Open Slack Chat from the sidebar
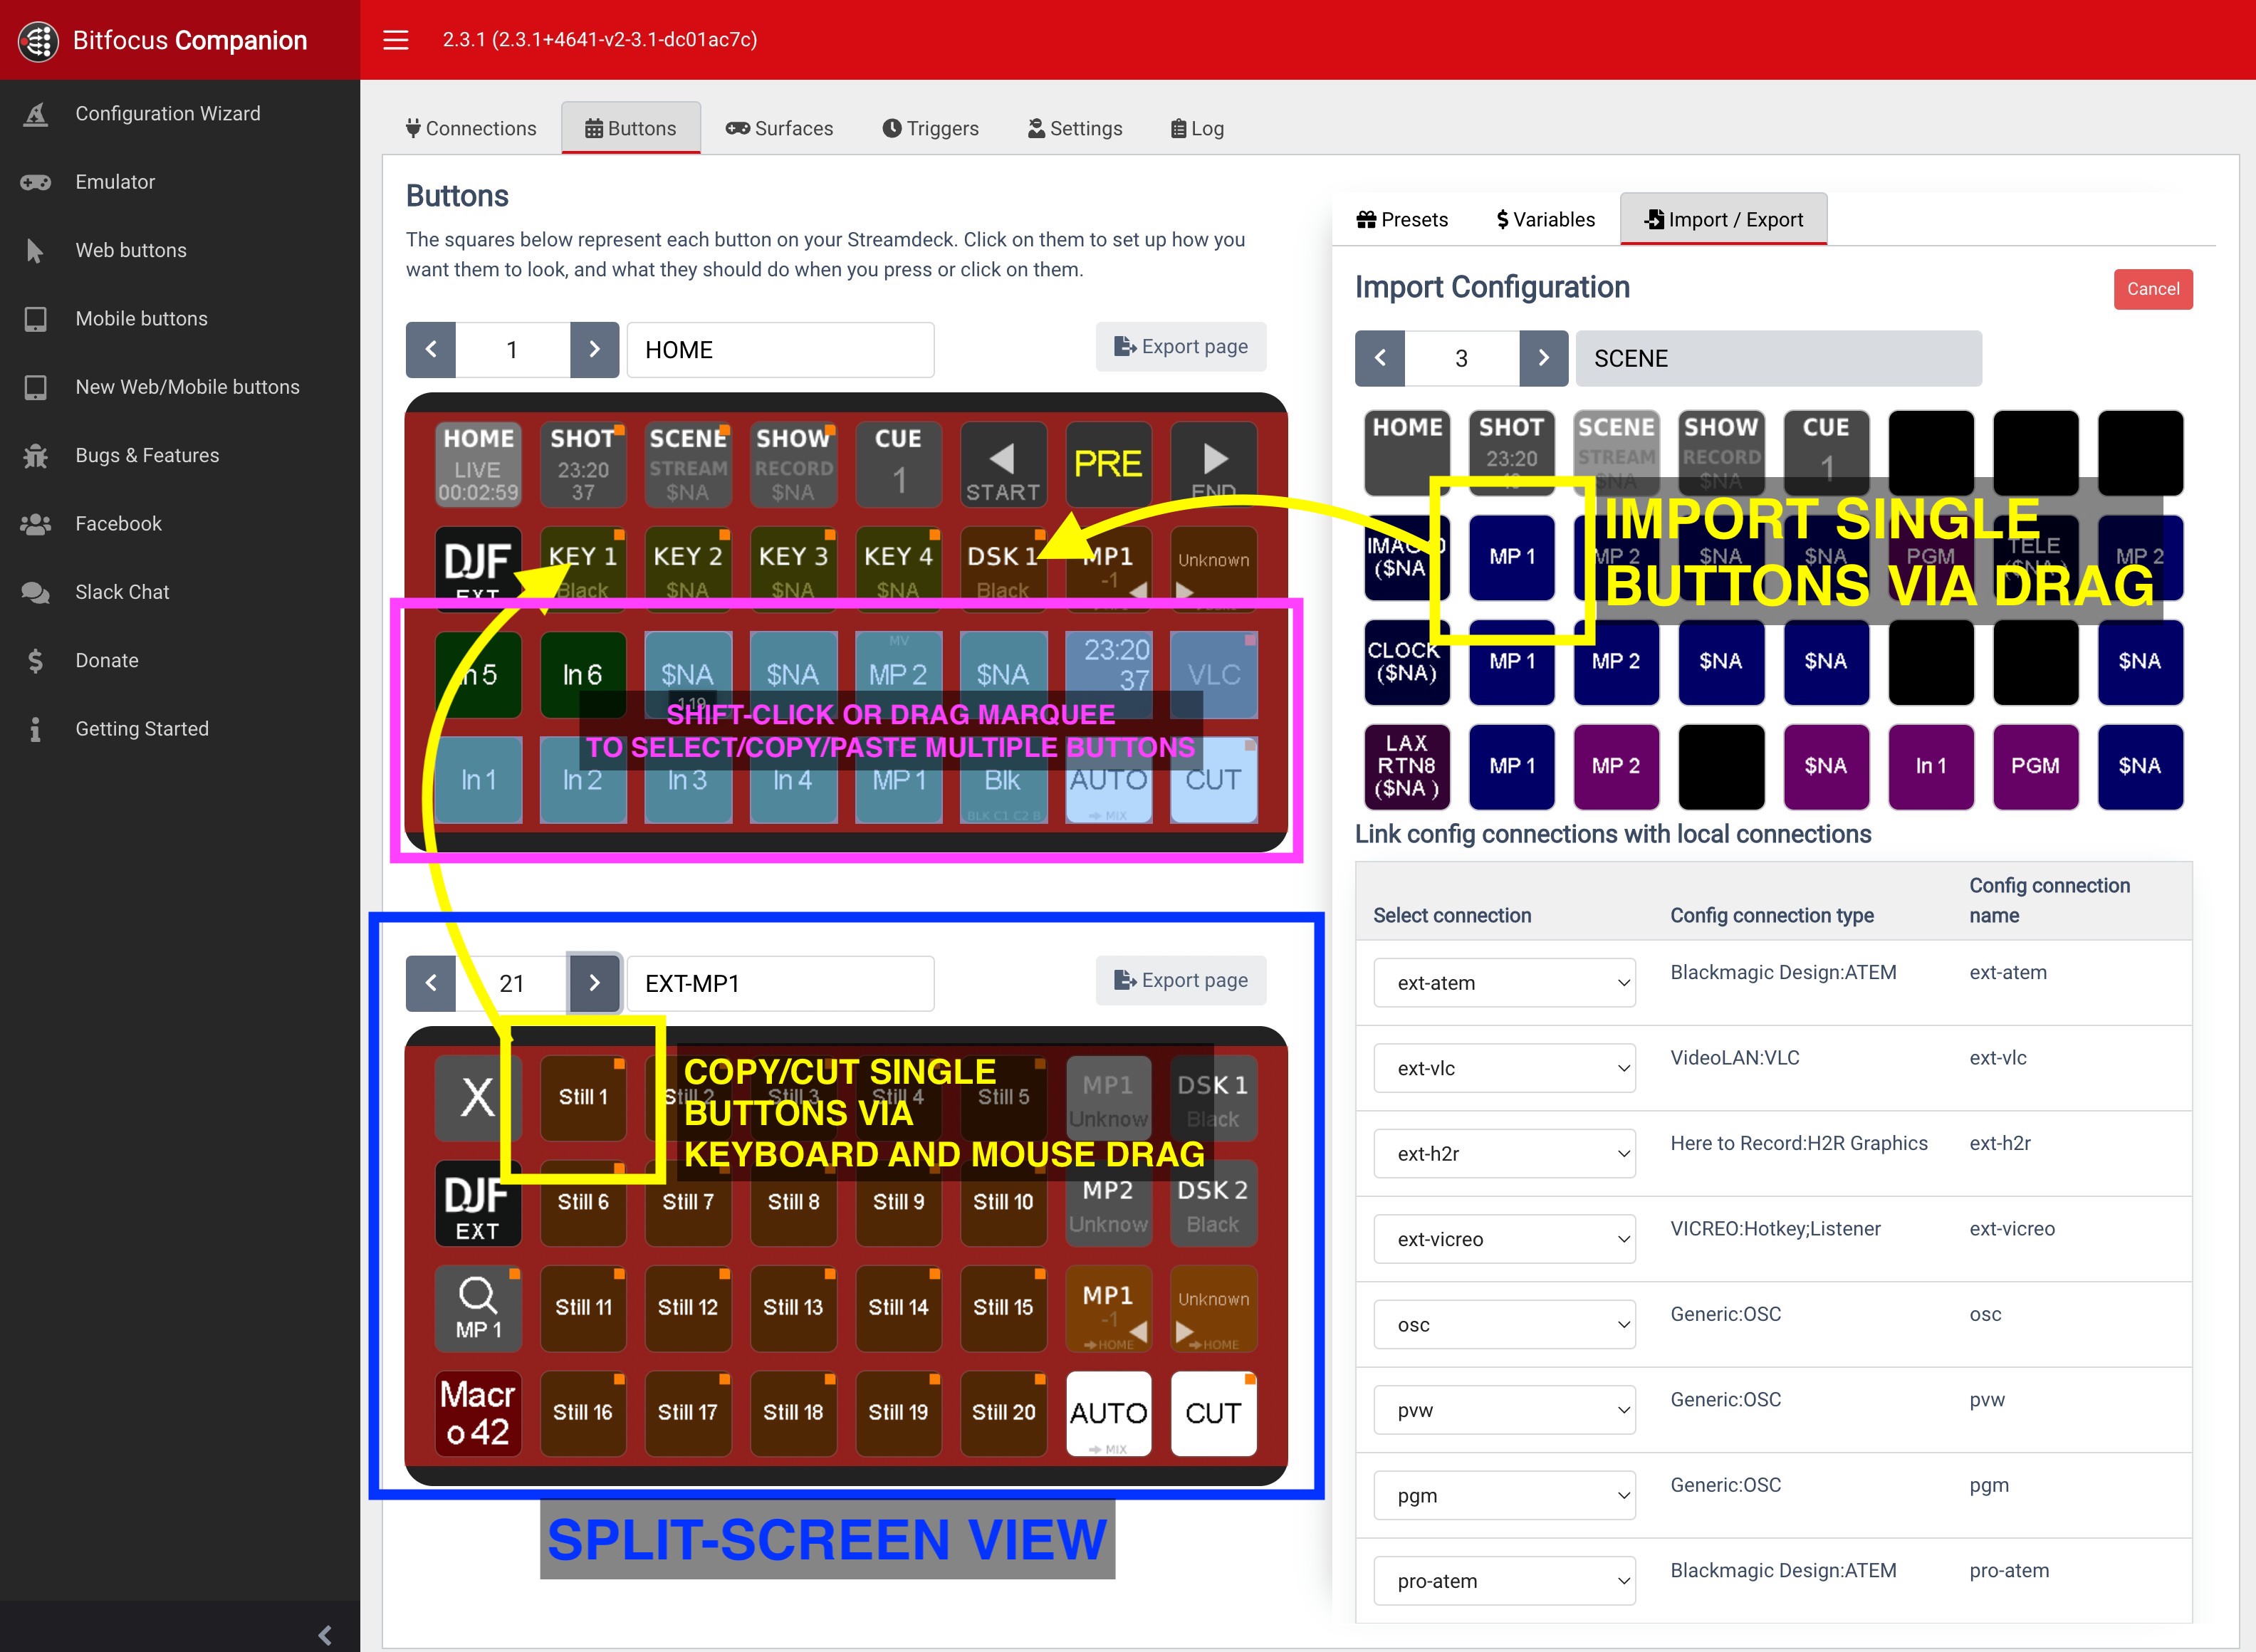 pos(122,591)
